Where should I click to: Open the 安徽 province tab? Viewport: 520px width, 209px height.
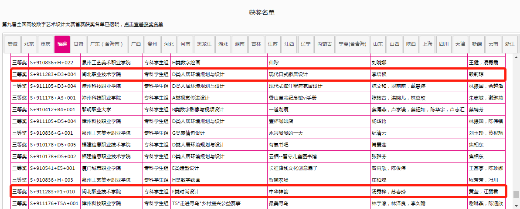click(13, 44)
